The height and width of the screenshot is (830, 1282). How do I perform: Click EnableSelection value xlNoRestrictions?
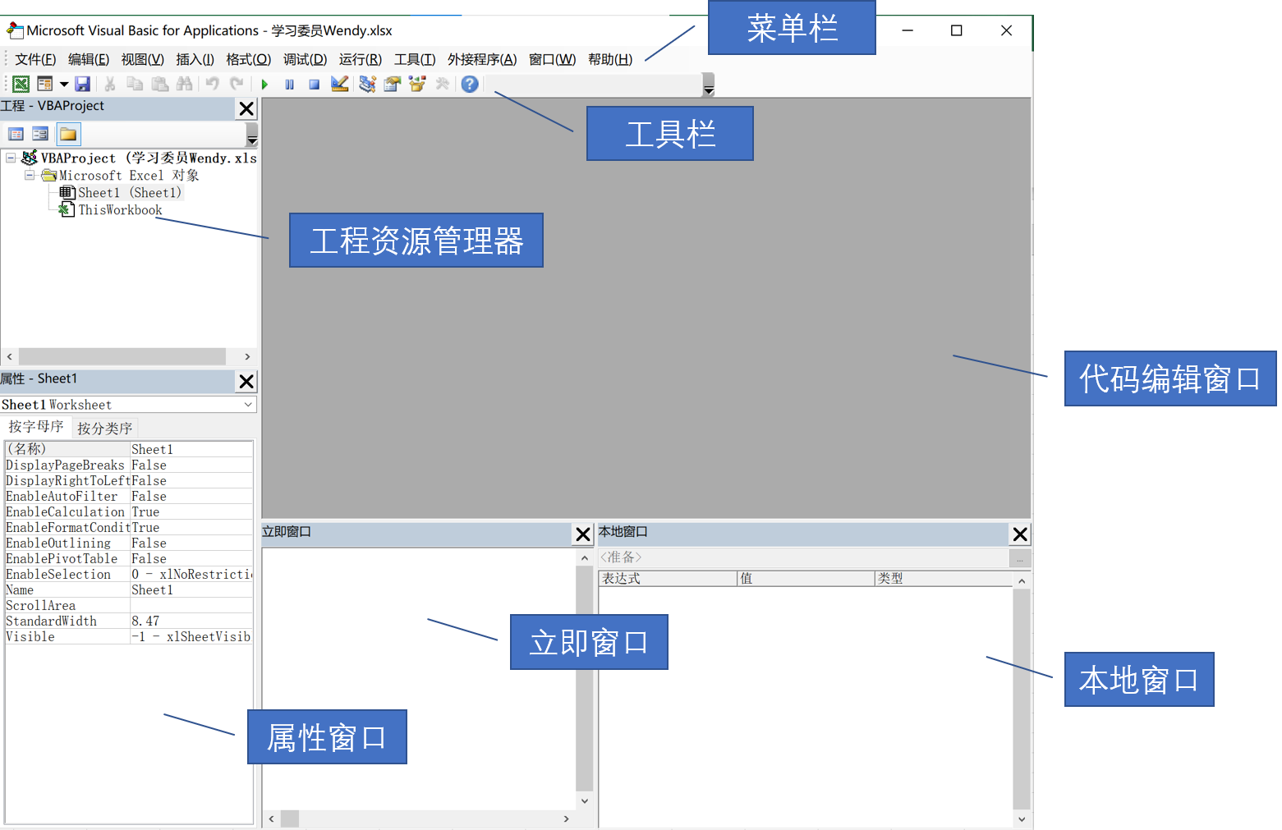pos(191,575)
